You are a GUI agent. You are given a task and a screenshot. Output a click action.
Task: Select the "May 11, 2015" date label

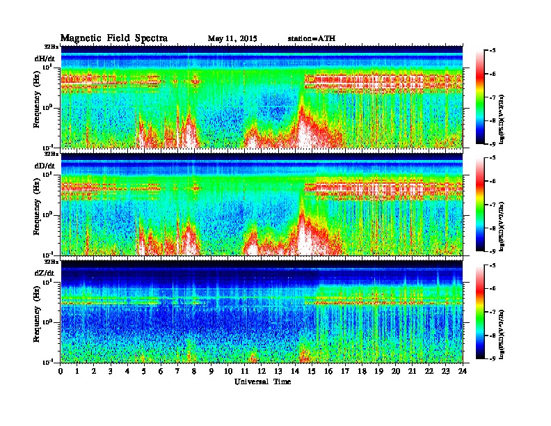232,39
